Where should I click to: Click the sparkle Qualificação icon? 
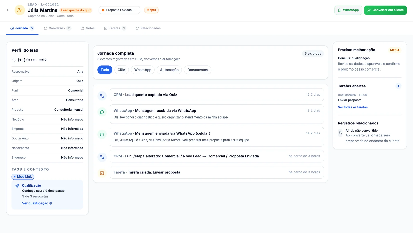17,186
